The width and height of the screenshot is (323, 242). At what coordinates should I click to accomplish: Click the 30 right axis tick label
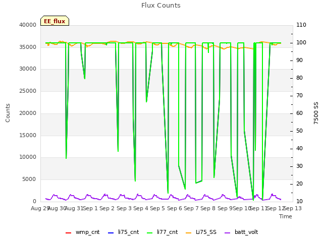click(x=299, y=166)
